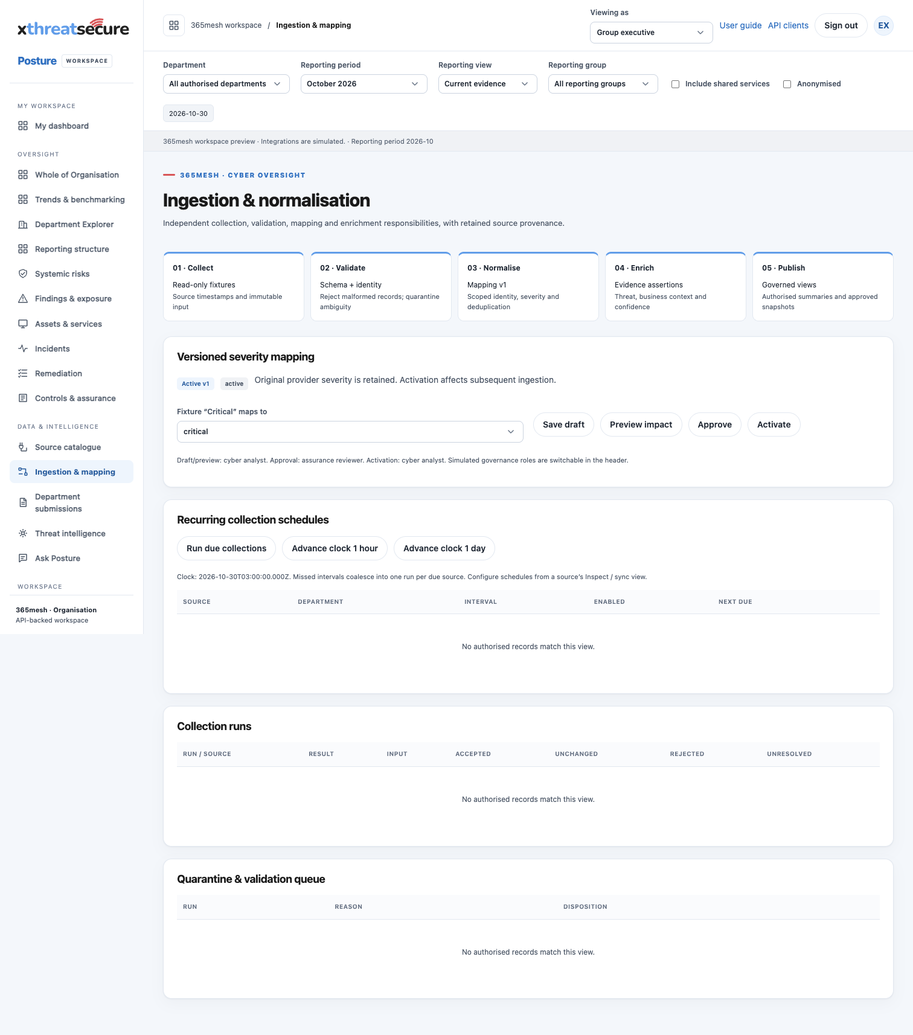The height and width of the screenshot is (1035, 913).
Task: Click the My dashboard grid icon
Action: pos(23,126)
